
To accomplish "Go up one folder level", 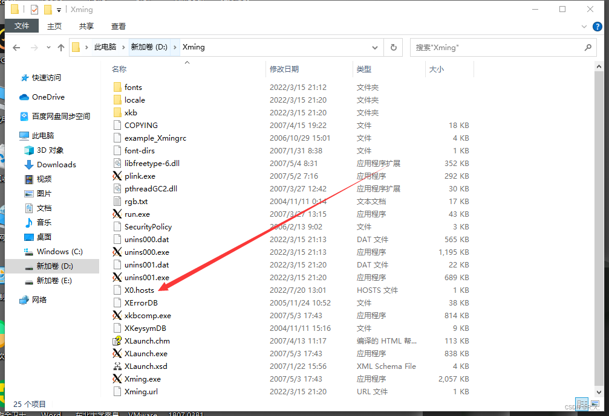I will [61, 47].
